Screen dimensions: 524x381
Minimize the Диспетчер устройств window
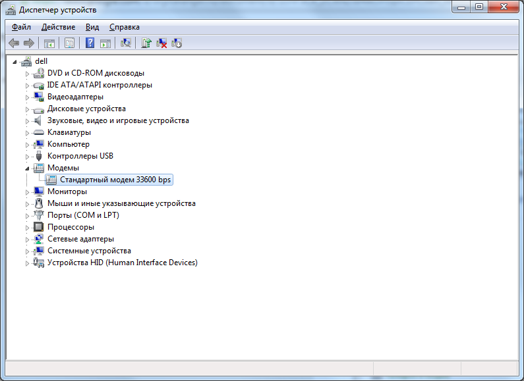pyautogui.click(x=461, y=7)
